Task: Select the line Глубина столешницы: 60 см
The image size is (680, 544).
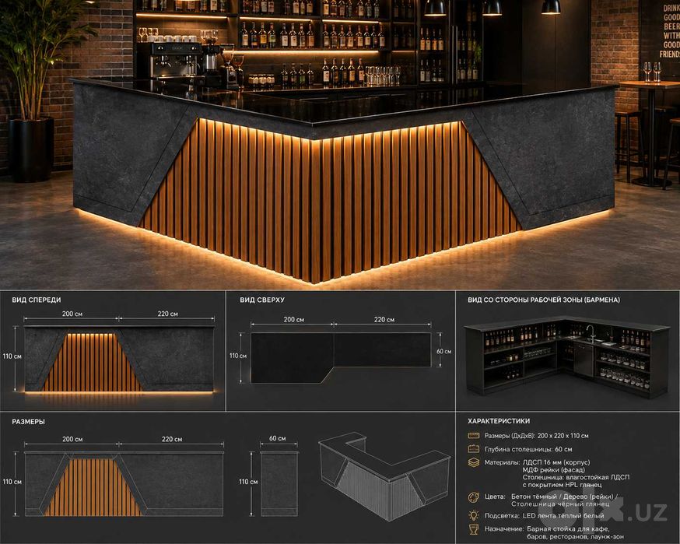Action: tap(528, 449)
